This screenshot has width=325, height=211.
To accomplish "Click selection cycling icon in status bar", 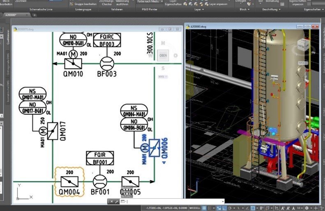I will tap(267, 208).
